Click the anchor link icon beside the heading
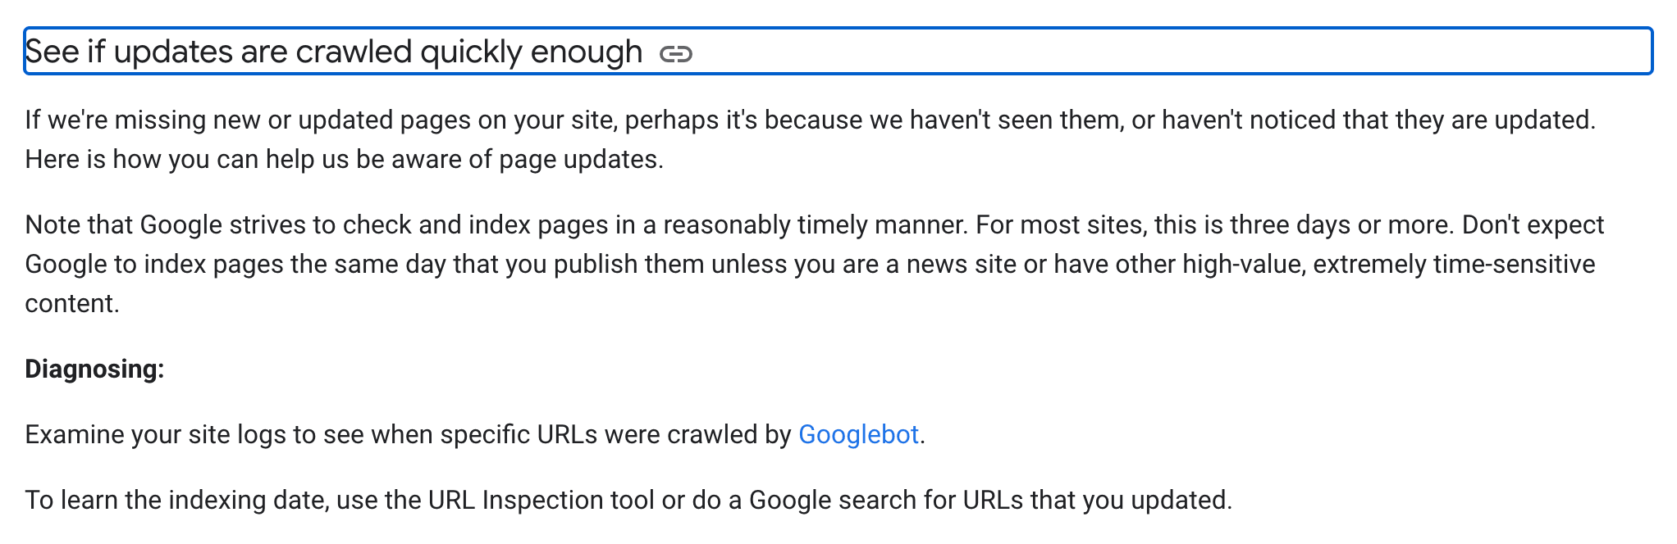1677x544 pixels. click(675, 54)
